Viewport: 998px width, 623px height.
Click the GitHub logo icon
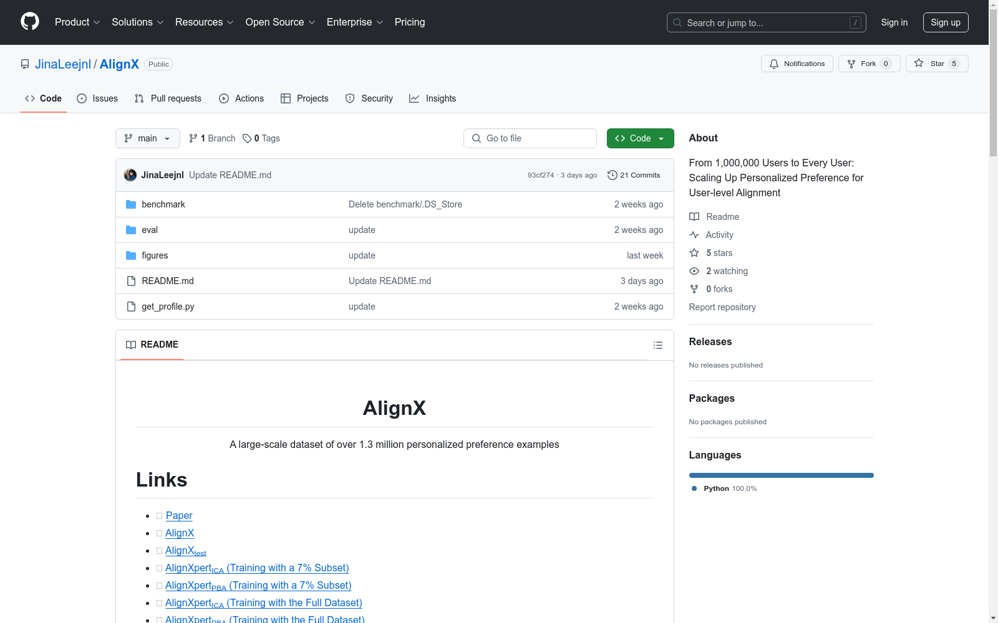point(30,22)
